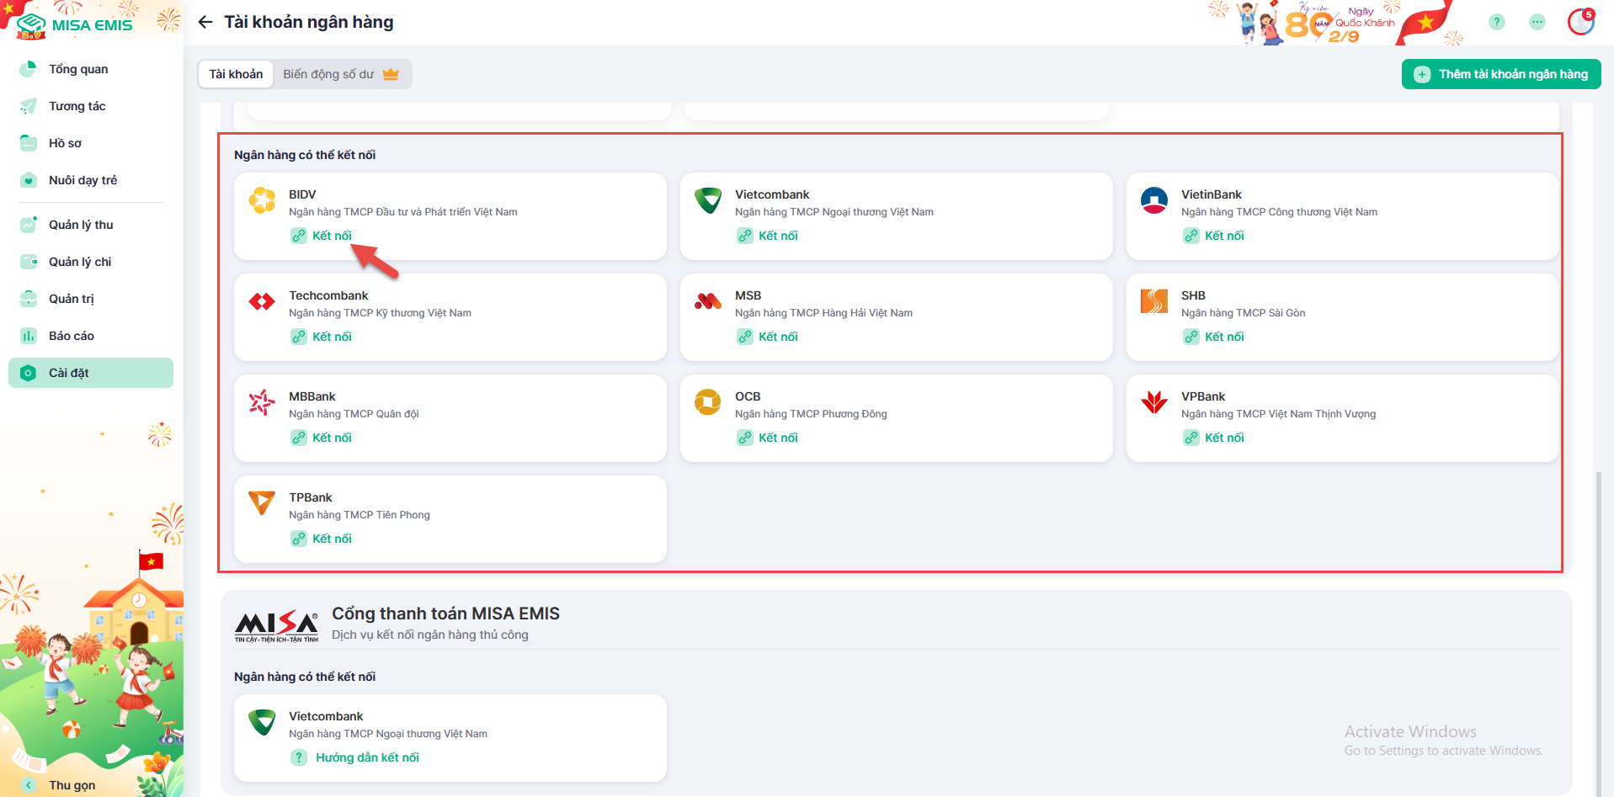Select 'Ngân hàng TMCP Tiên Phong' text

pos(360,515)
